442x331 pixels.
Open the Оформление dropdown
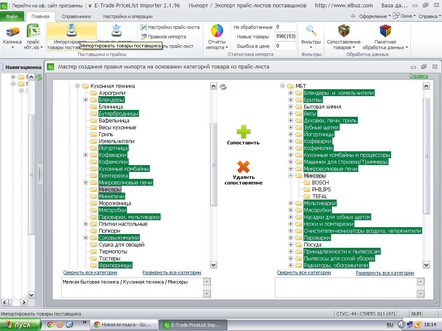375,16
